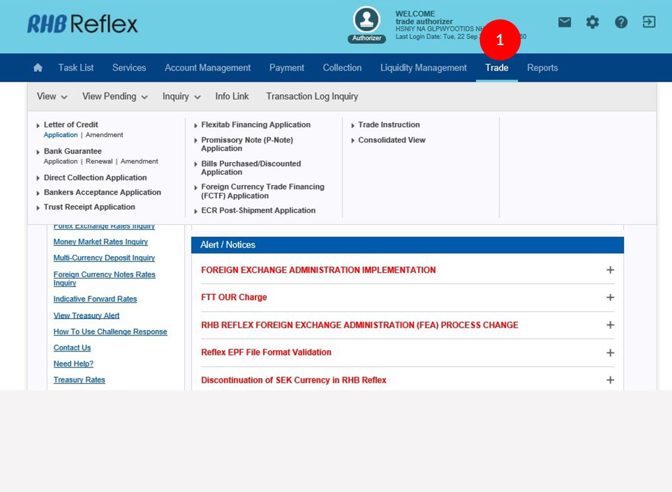Expand the Foreign Exchange Administration Implementation notice
Screen dimensions: 672x492
(x=610, y=270)
